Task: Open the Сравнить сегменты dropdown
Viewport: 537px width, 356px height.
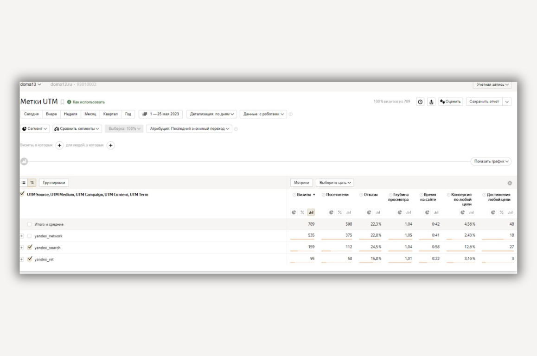Action: tap(77, 129)
